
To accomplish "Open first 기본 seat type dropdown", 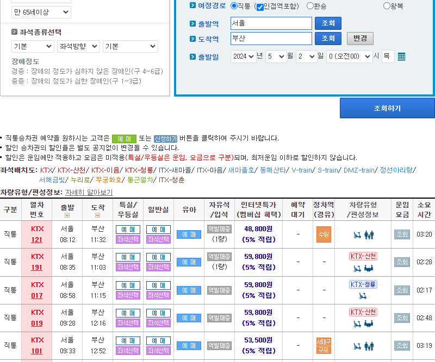I will pyautogui.click(x=33, y=46).
